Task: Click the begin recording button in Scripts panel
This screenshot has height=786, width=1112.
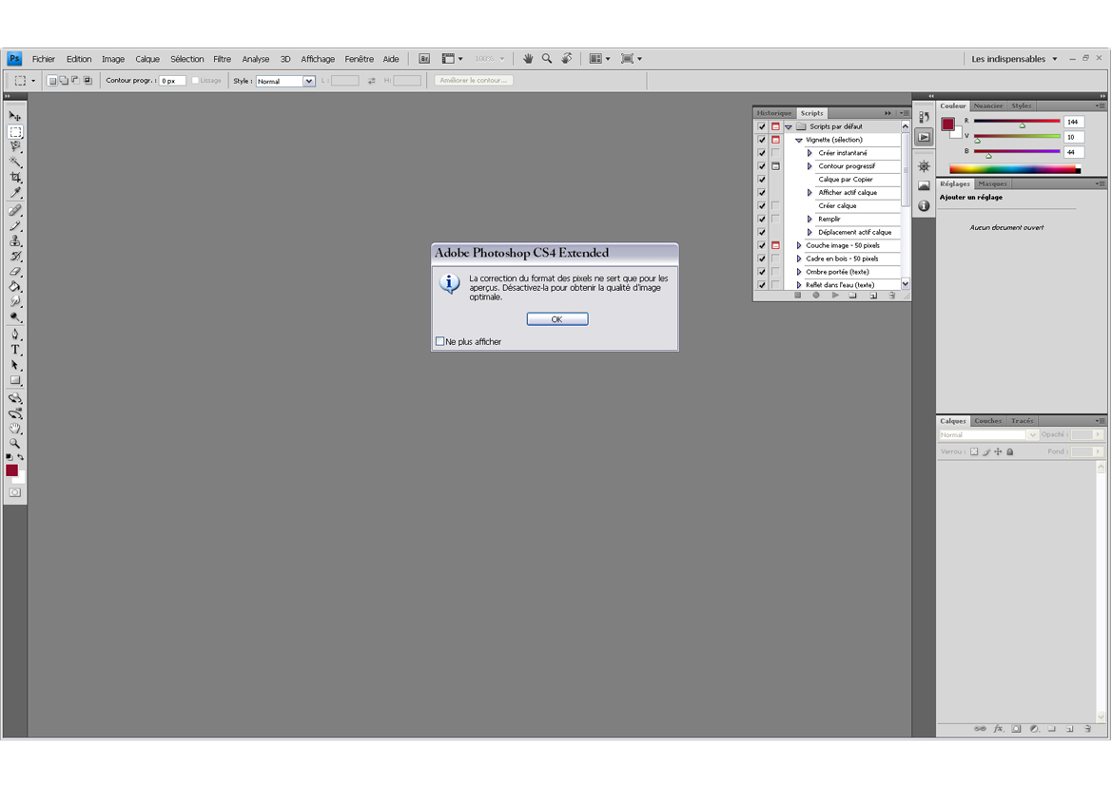Action: pos(816,296)
